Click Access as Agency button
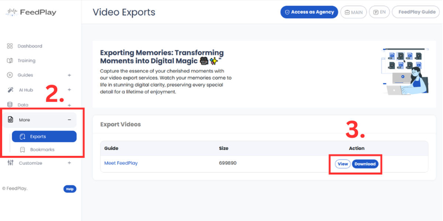Screen dimensions: 443x221 [309, 12]
